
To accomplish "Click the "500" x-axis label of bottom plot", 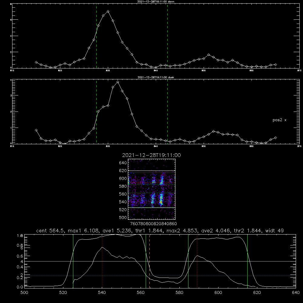I will coord(24,293).
